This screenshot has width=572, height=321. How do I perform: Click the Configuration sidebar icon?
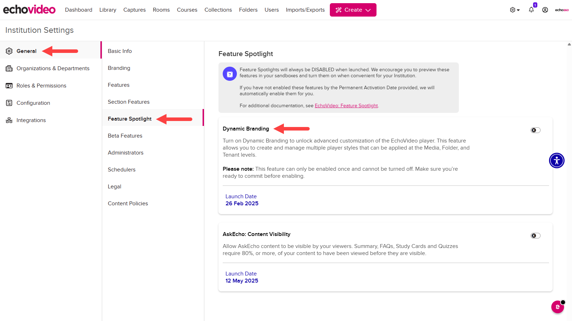(9, 103)
